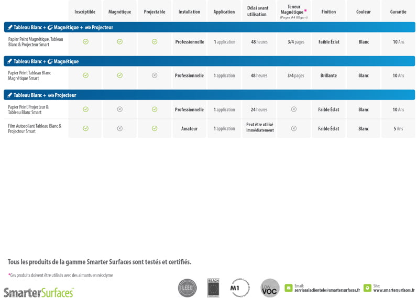
Task: Click the '(Pages A4 80gsm)' header note
Action: [x=293, y=18]
